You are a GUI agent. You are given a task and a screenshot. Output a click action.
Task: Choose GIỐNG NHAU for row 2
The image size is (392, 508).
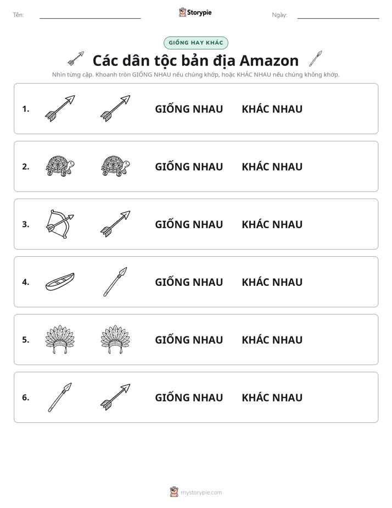point(189,167)
